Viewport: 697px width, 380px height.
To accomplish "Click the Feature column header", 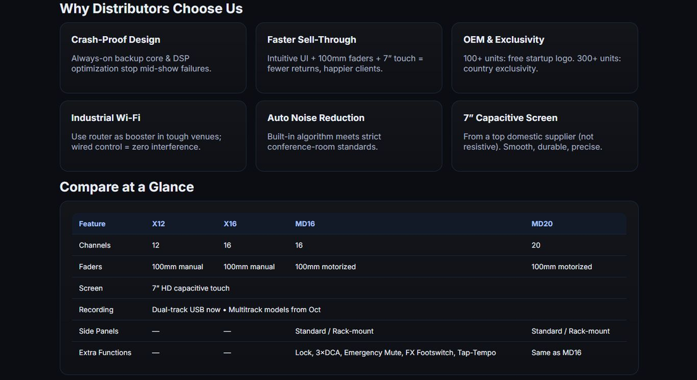I will coord(92,224).
